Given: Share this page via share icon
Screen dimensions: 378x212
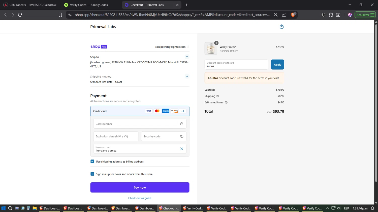Looking at the screenshot, I should (284, 15).
